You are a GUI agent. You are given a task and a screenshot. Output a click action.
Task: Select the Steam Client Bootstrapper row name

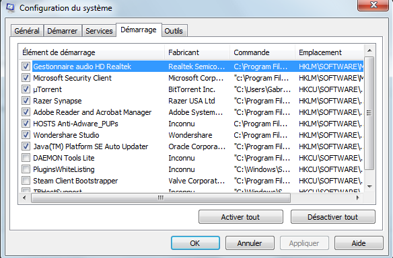pos(75,181)
